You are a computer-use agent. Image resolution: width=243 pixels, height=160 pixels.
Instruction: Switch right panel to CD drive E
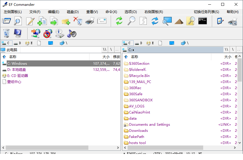(150, 43)
